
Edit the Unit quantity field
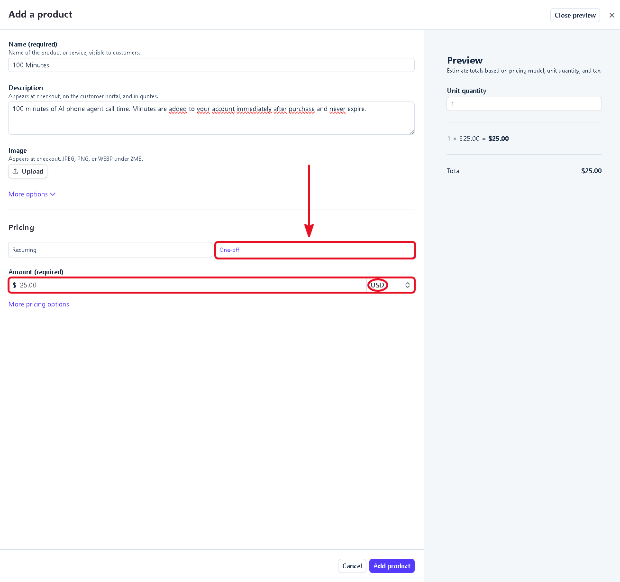[x=524, y=104]
